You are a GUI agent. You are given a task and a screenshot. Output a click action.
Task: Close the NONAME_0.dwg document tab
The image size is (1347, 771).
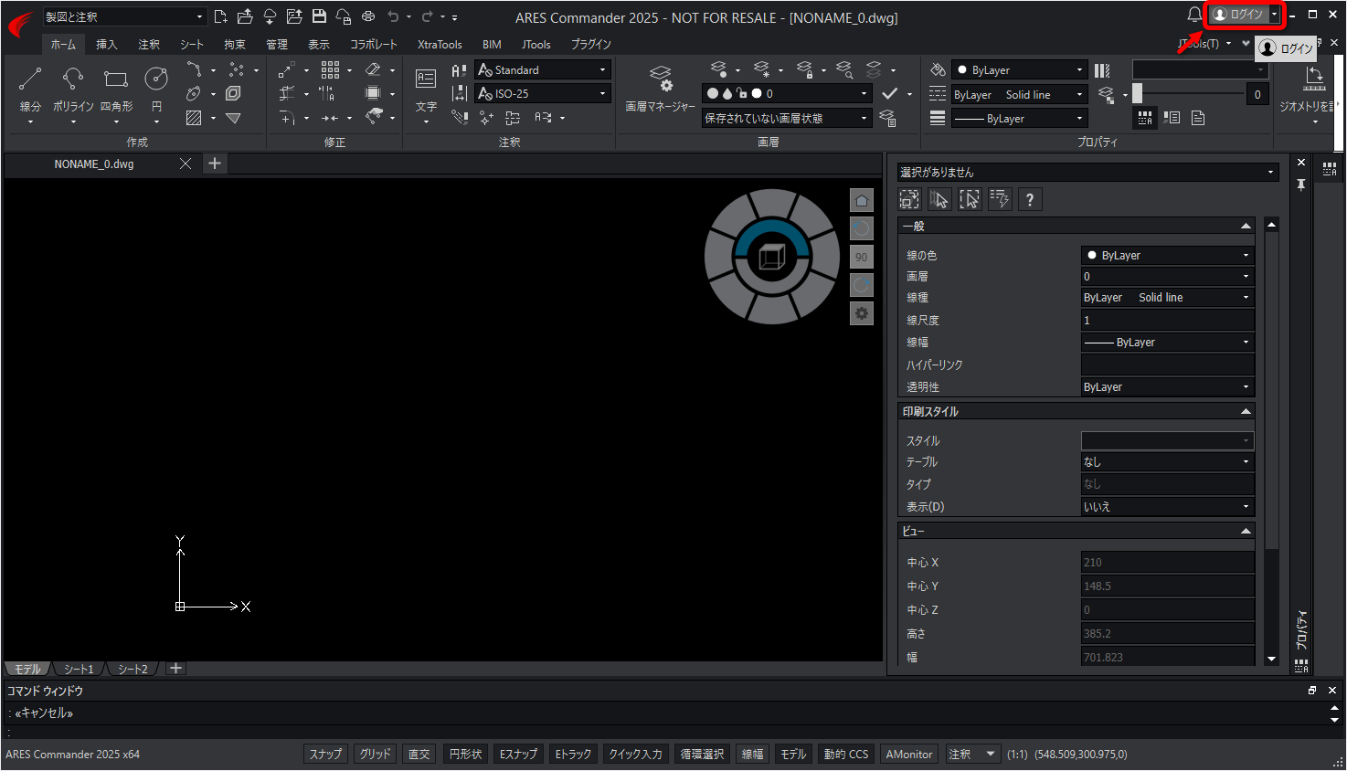tap(186, 164)
